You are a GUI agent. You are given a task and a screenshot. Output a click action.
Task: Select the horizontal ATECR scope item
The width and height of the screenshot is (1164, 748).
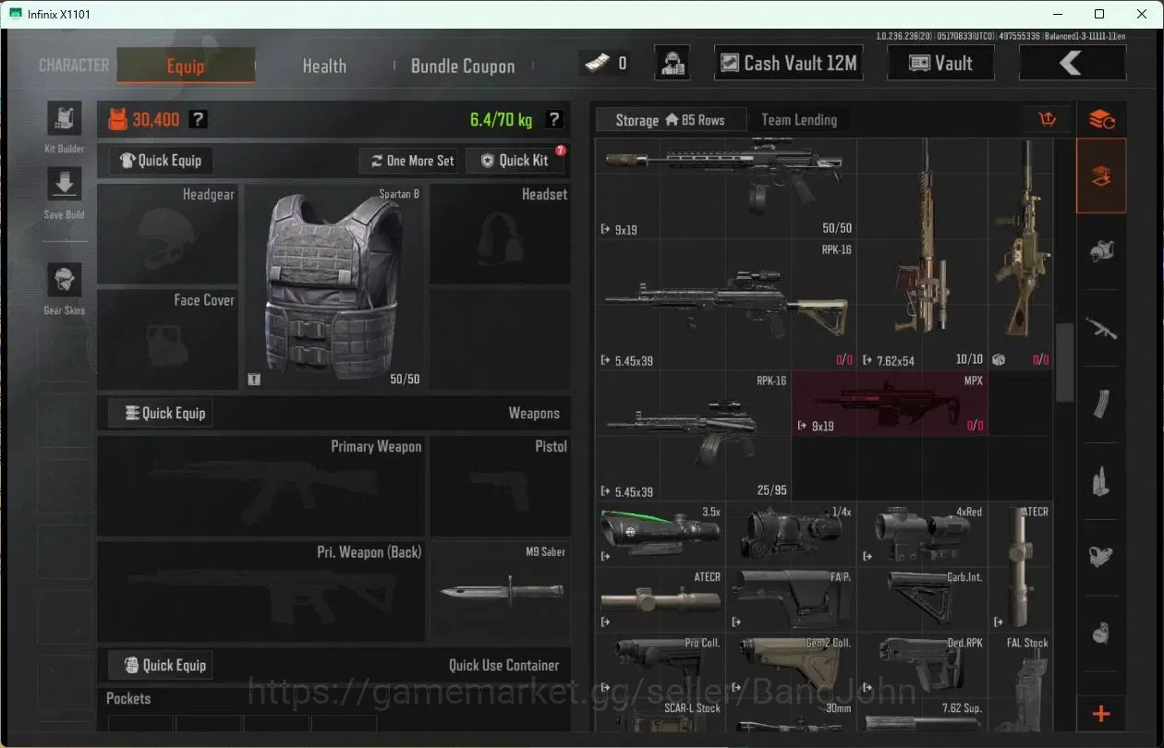point(661,598)
